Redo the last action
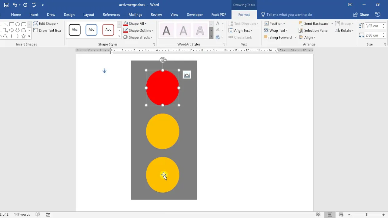The width and height of the screenshot is (388, 218). click(25, 5)
